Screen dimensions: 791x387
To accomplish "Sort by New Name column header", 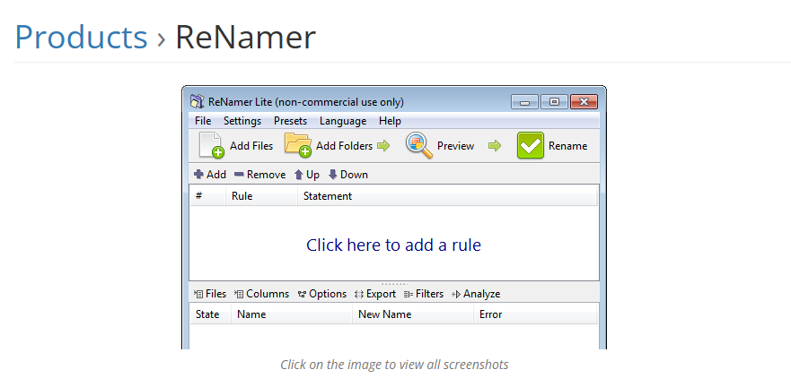I will pyautogui.click(x=413, y=314).
